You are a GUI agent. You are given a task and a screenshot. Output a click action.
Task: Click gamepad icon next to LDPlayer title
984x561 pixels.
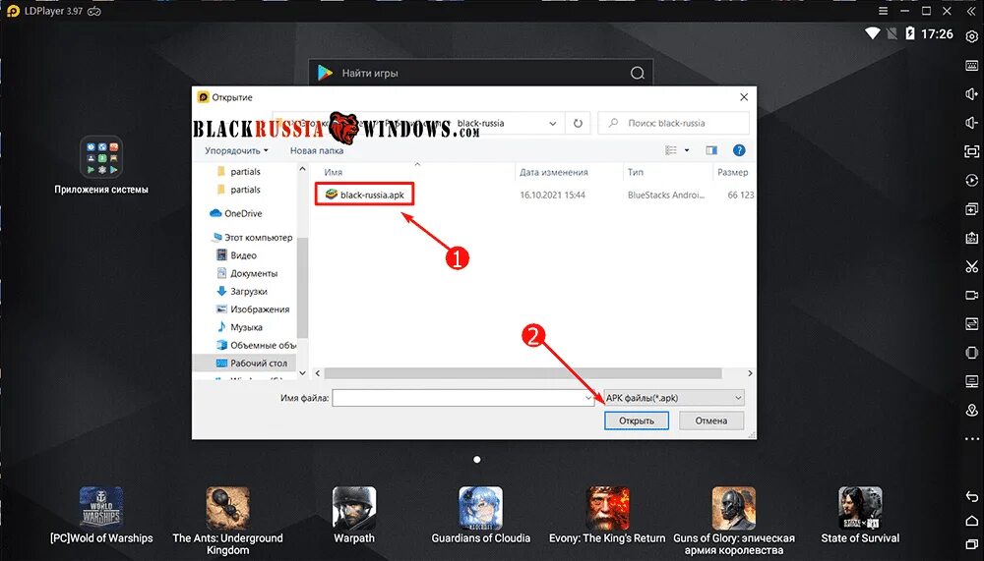click(94, 11)
